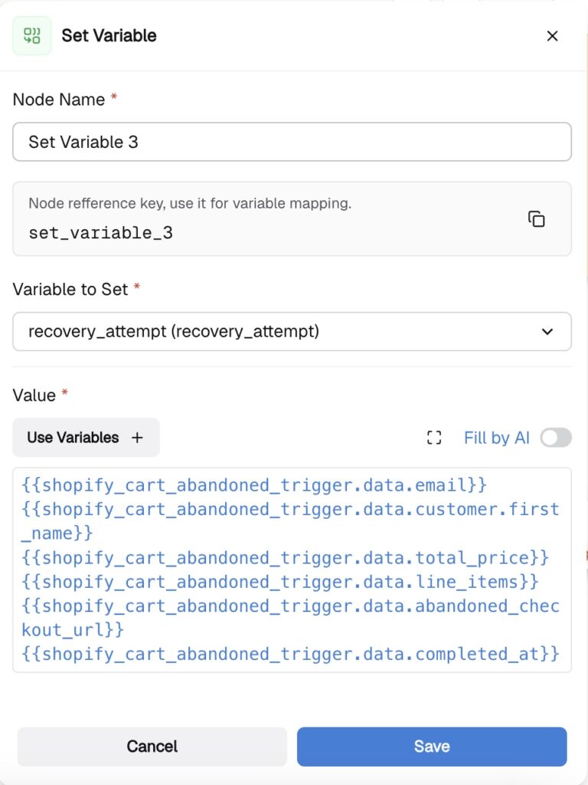The height and width of the screenshot is (785, 588).
Task: Click the abandoned_checkout_url variable in Value
Action: coord(290,606)
